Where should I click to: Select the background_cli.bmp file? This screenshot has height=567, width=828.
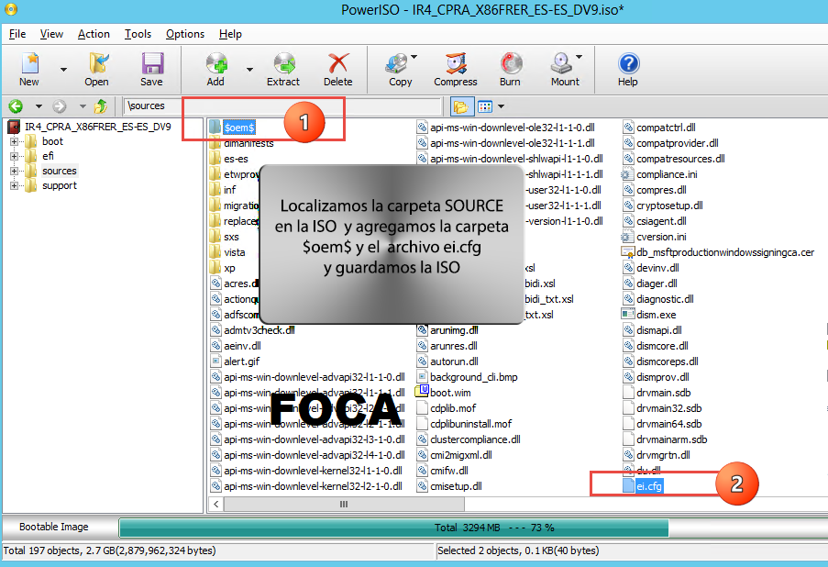tap(474, 377)
